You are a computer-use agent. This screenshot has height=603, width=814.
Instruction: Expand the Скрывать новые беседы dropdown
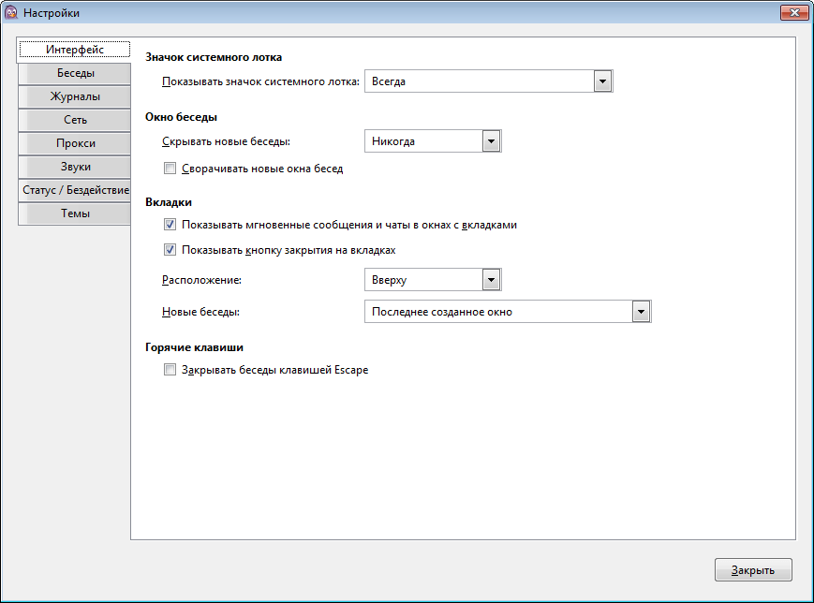tap(433, 141)
